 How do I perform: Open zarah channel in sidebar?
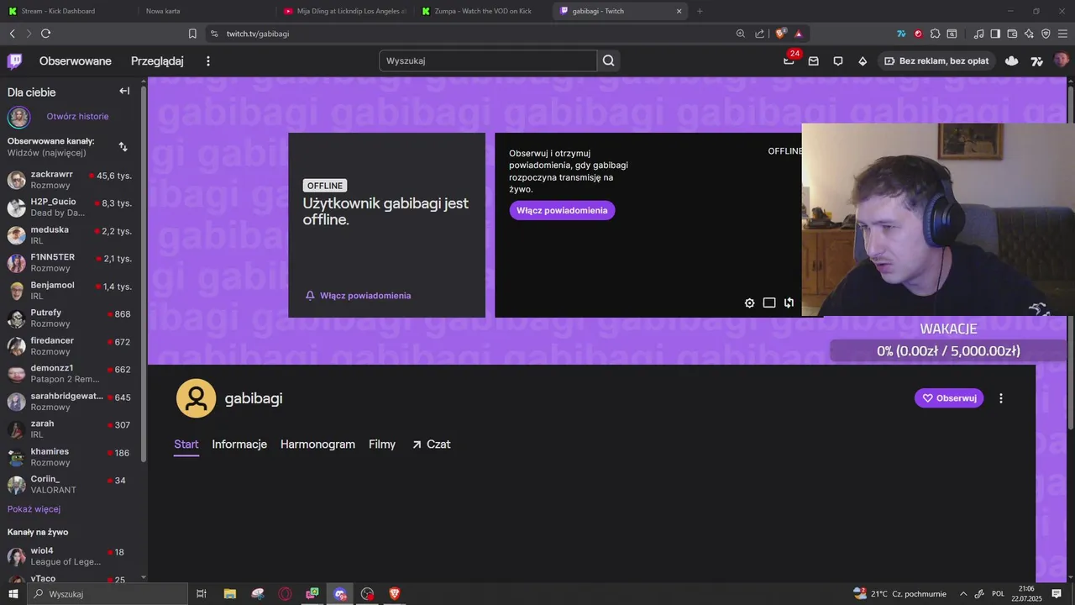click(x=71, y=429)
